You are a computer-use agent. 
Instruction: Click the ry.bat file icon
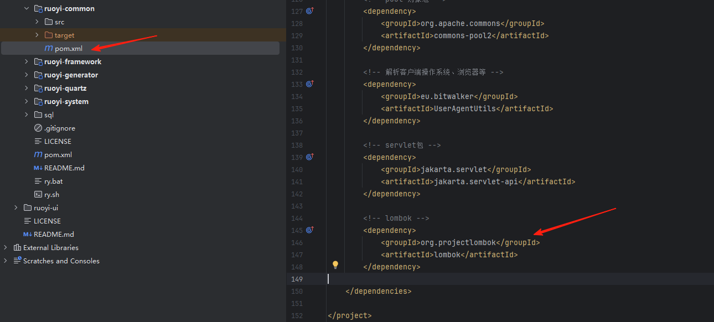[x=38, y=181]
